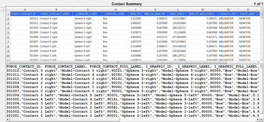Click the dotted grip handle above the cube icon
The height and width of the screenshot is (122, 264).
click(x=3, y=7)
